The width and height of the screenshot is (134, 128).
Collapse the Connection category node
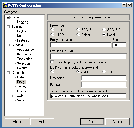click(8, 73)
